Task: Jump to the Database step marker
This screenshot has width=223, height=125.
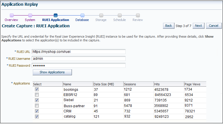Action: click(83, 15)
